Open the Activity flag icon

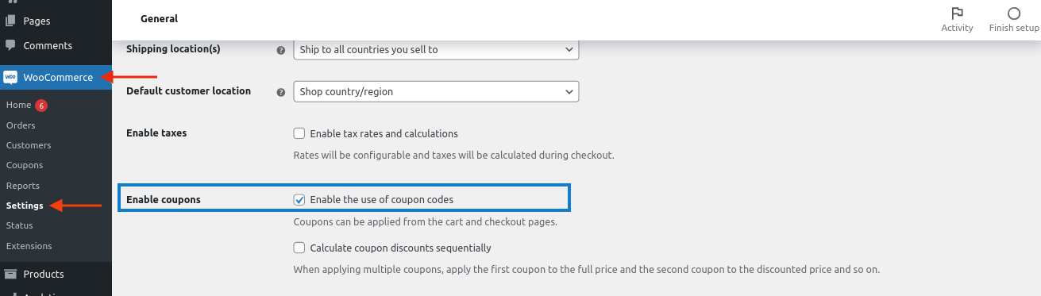pyautogui.click(x=957, y=13)
